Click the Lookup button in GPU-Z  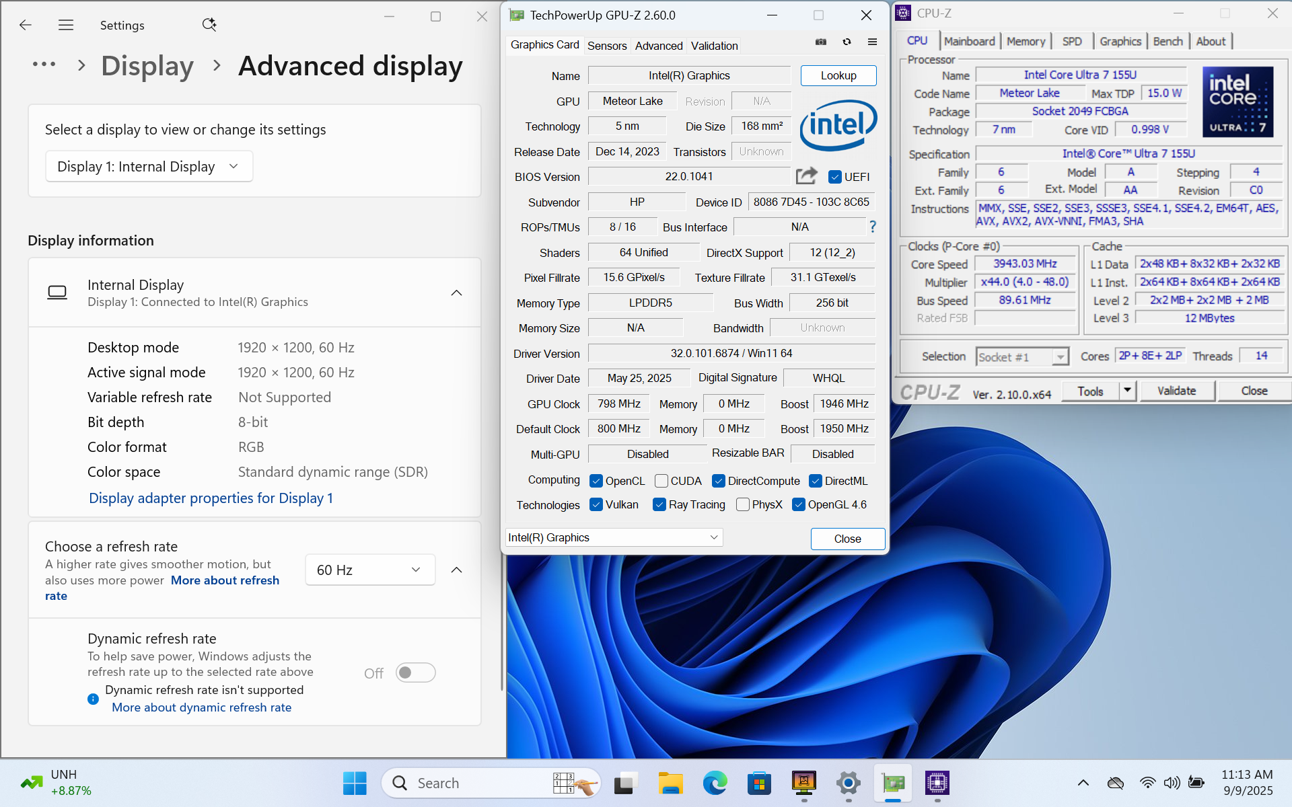(x=838, y=75)
